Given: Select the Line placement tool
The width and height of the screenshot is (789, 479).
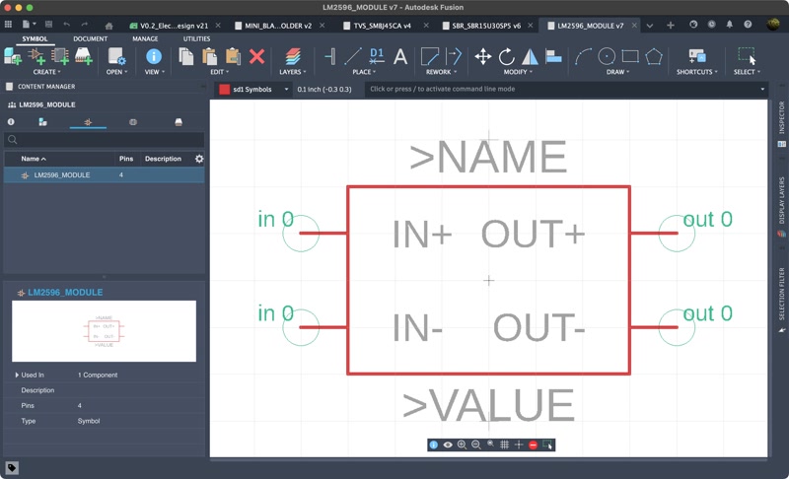Looking at the screenshot, I should click(x=353, y=56).
